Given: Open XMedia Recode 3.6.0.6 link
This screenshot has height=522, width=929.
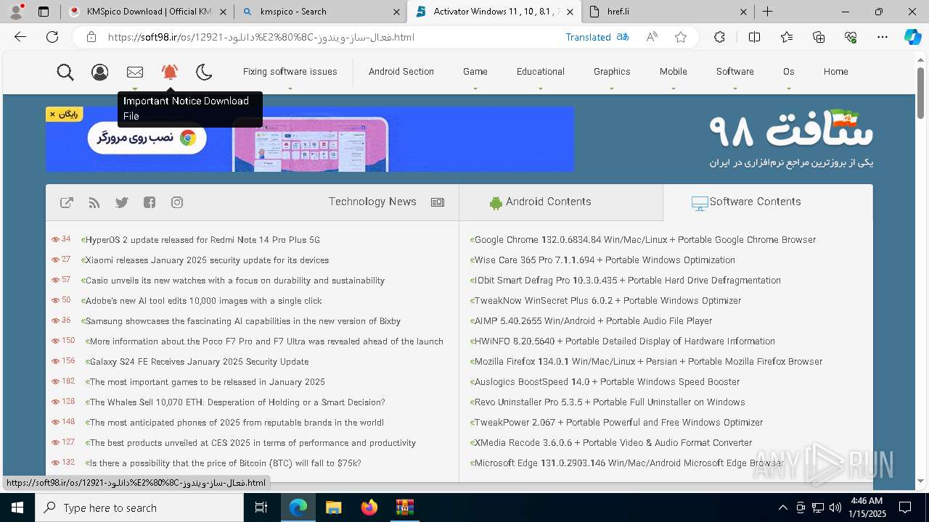Looking at the screenshot, I should click(x=613, y=443).
